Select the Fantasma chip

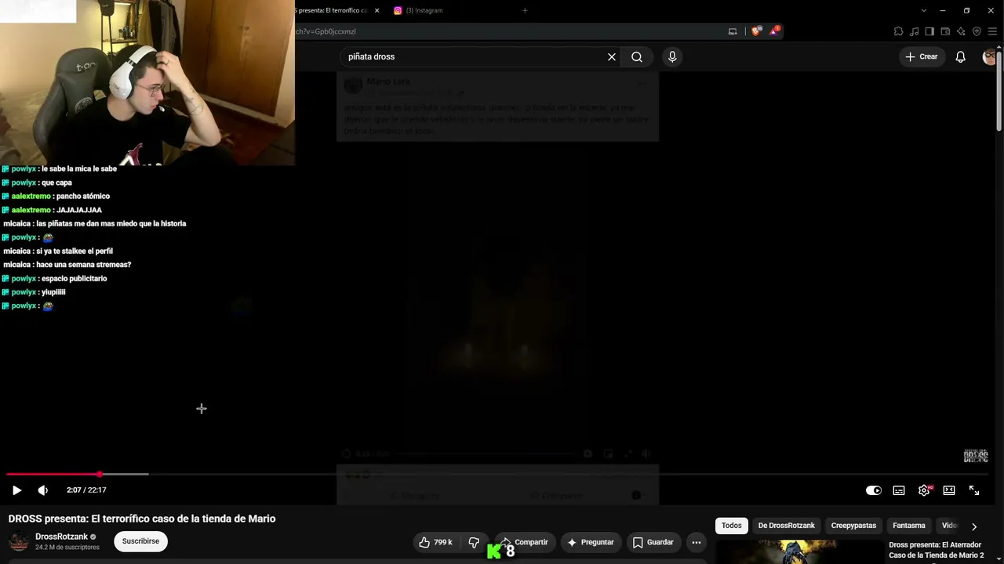(909, 526)
